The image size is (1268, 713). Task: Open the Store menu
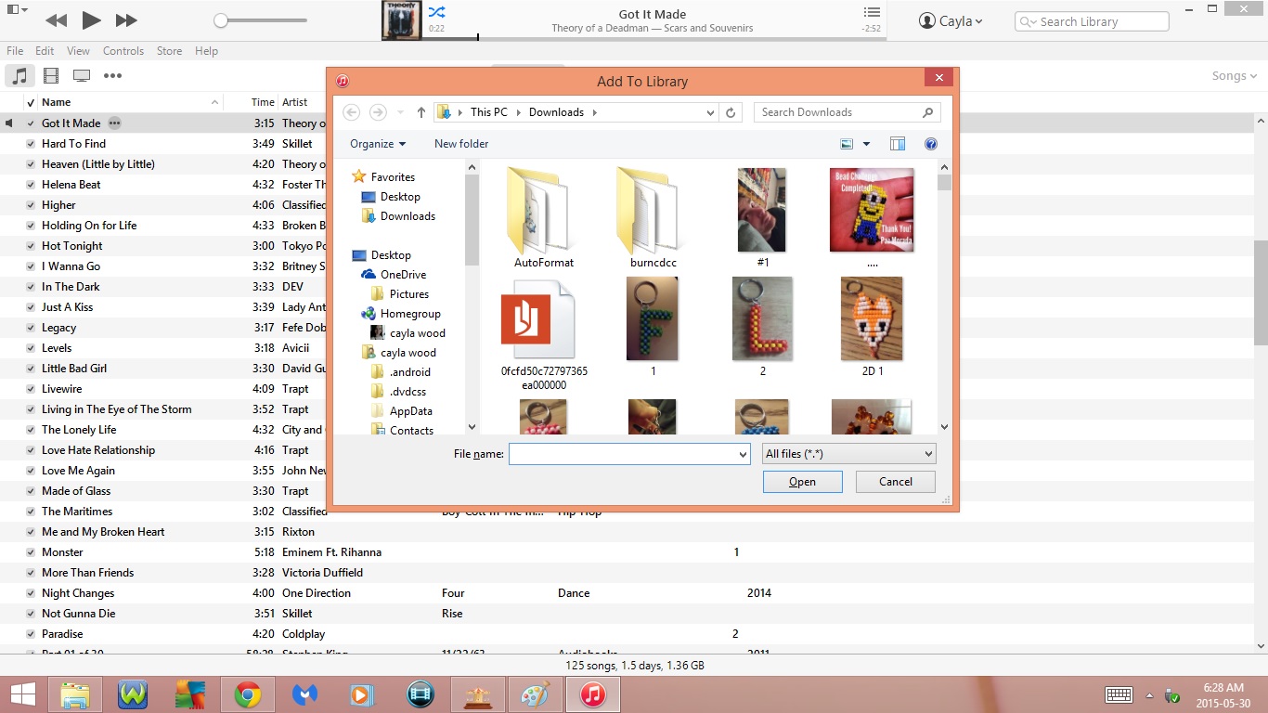pos(169,51)
